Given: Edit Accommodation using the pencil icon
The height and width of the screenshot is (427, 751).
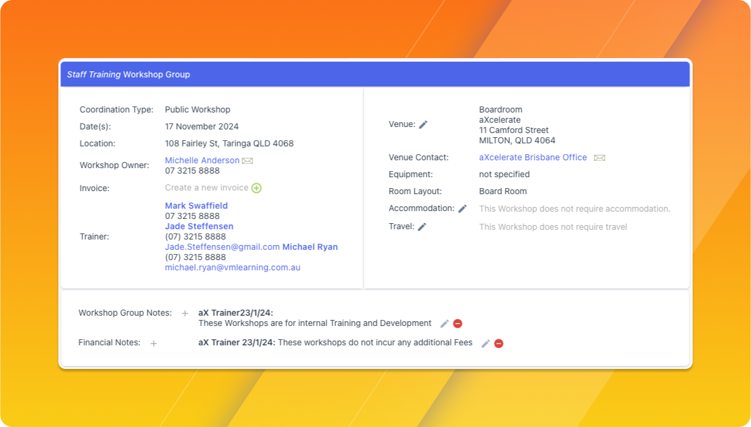Looking at the screenshot, I should (x=462, y=208).
